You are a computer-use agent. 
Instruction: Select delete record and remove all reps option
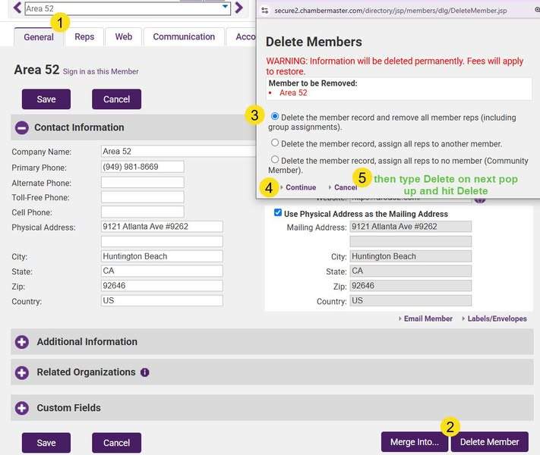[x=275, y=117]
